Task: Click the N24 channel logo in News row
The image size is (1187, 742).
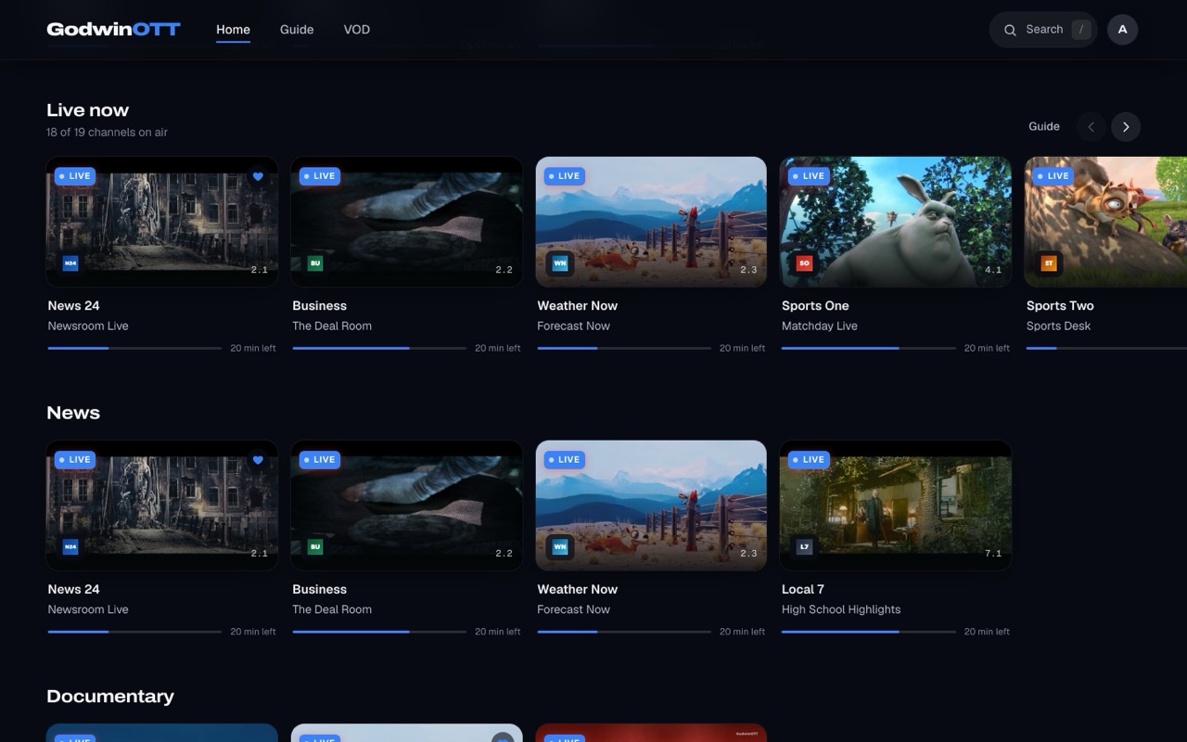Action: 70,547
